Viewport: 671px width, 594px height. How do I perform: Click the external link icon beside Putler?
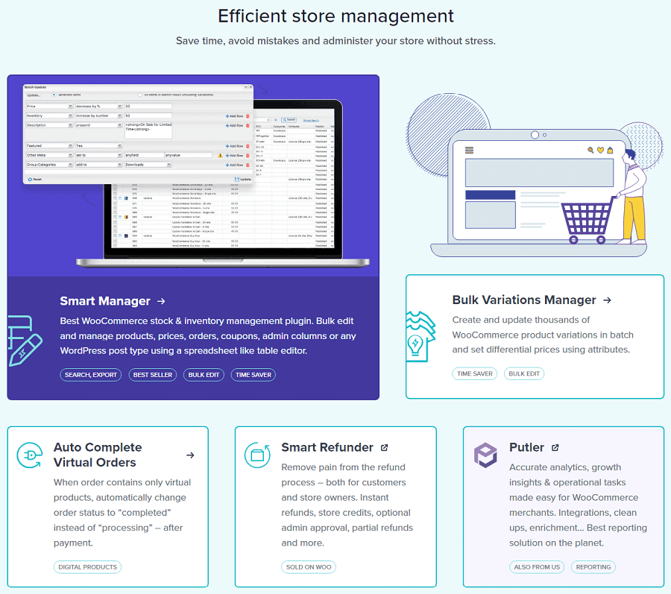[555, 447]
